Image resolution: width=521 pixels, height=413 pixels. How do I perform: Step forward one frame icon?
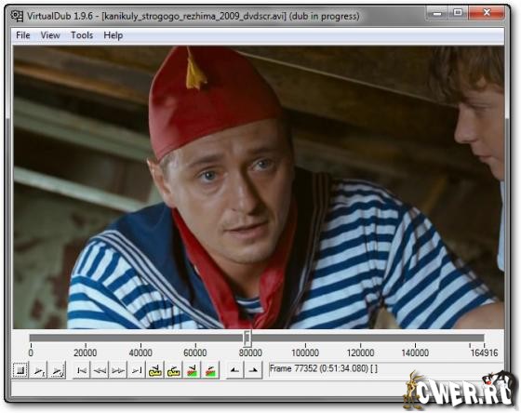point(118,370)
